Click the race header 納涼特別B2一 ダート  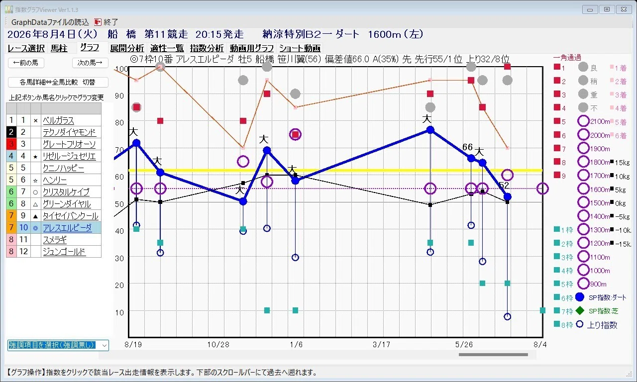click(x=311, y=34)
